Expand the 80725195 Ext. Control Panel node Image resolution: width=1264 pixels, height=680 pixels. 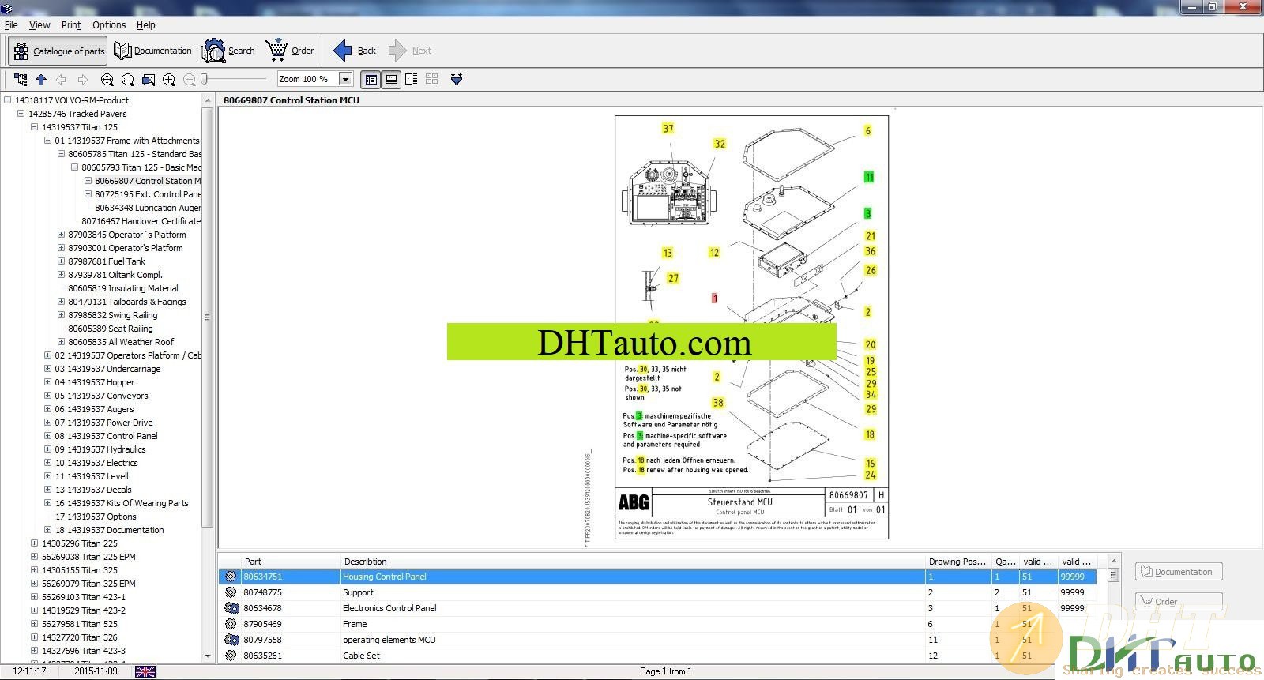pyautogui.click(x=88, y=194)
